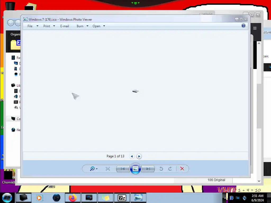Minimize the Windows Photo Viewer window
Image resolution: width=271 pixels, height=203 pixels.
[x=237, y=20]
